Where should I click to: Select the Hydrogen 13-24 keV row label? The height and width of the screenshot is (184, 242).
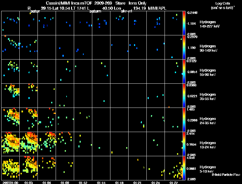tap(208, 145)
